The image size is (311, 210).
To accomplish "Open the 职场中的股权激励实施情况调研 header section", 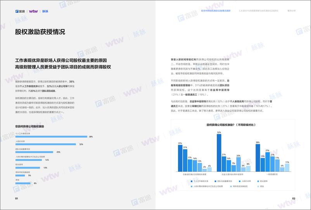I will tap(216, 11).
